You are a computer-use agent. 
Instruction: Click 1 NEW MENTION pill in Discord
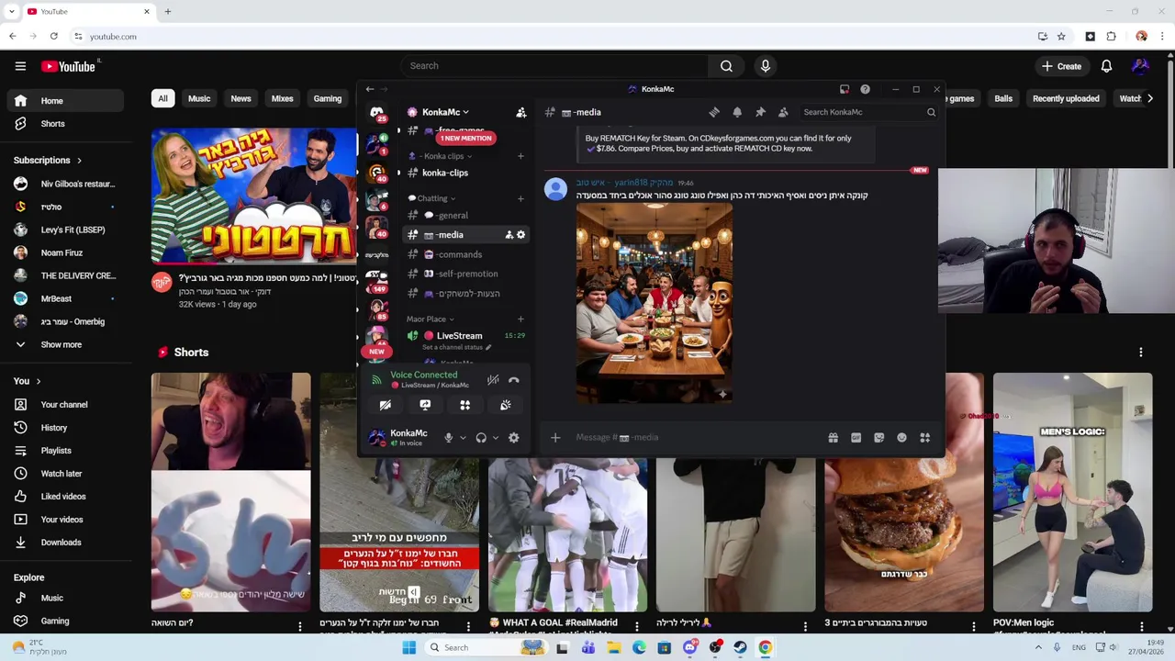tap(465, 138)
